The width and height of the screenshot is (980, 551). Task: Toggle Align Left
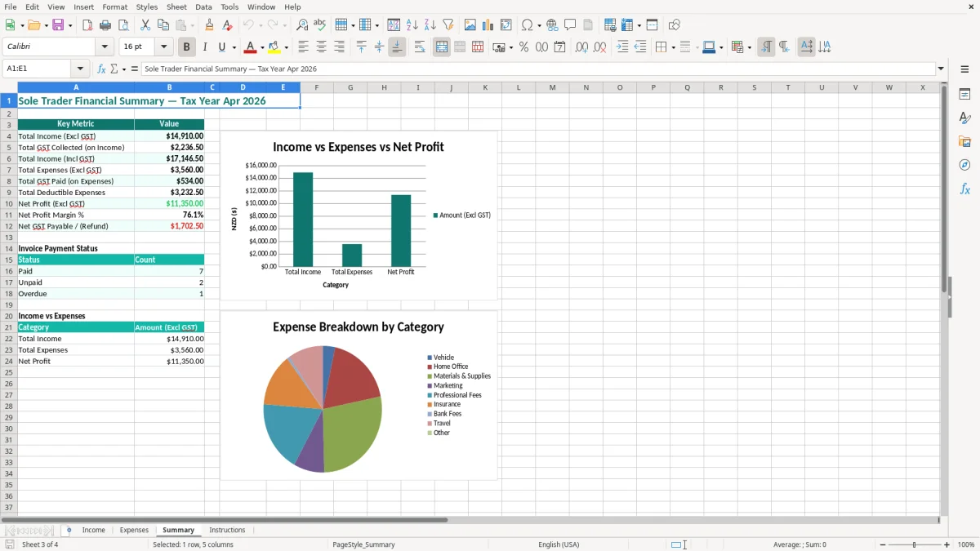pyautogui.click(x=303, y=47)
